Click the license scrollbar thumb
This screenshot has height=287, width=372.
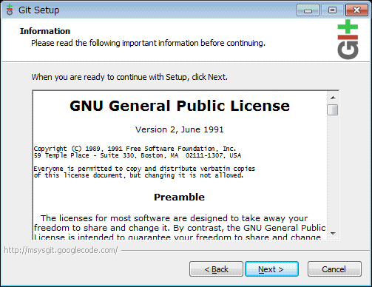point(333,110)
